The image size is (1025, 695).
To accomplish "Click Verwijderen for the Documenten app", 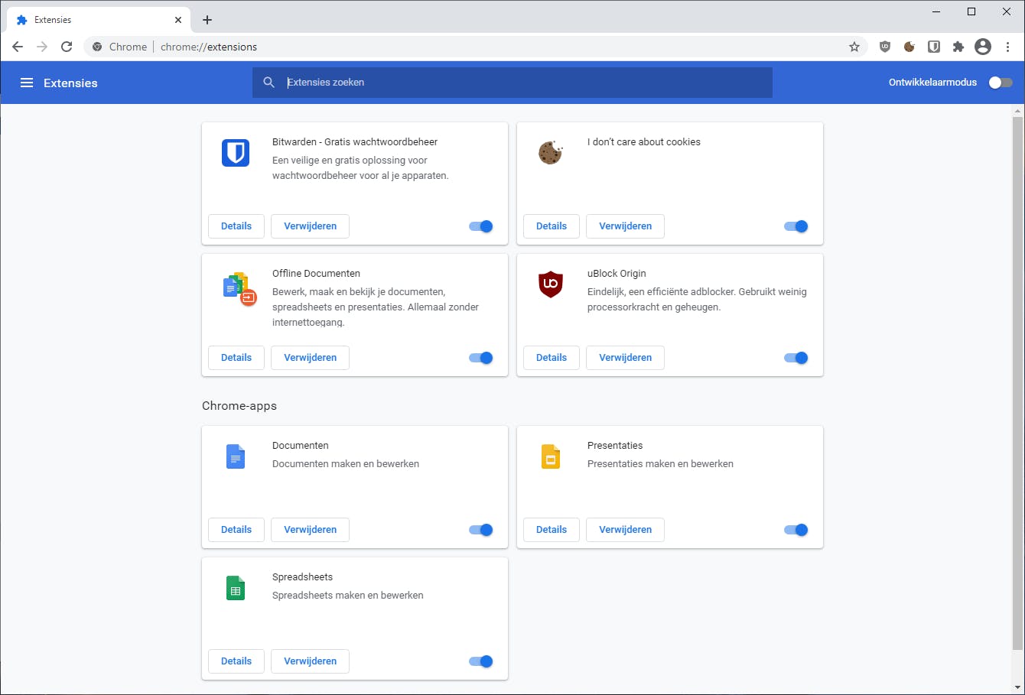I will [x=311, y=530].
